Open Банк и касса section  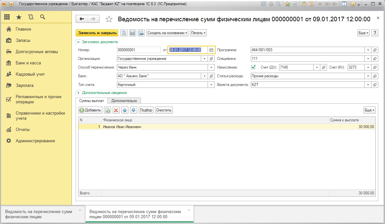click(28, 63)
